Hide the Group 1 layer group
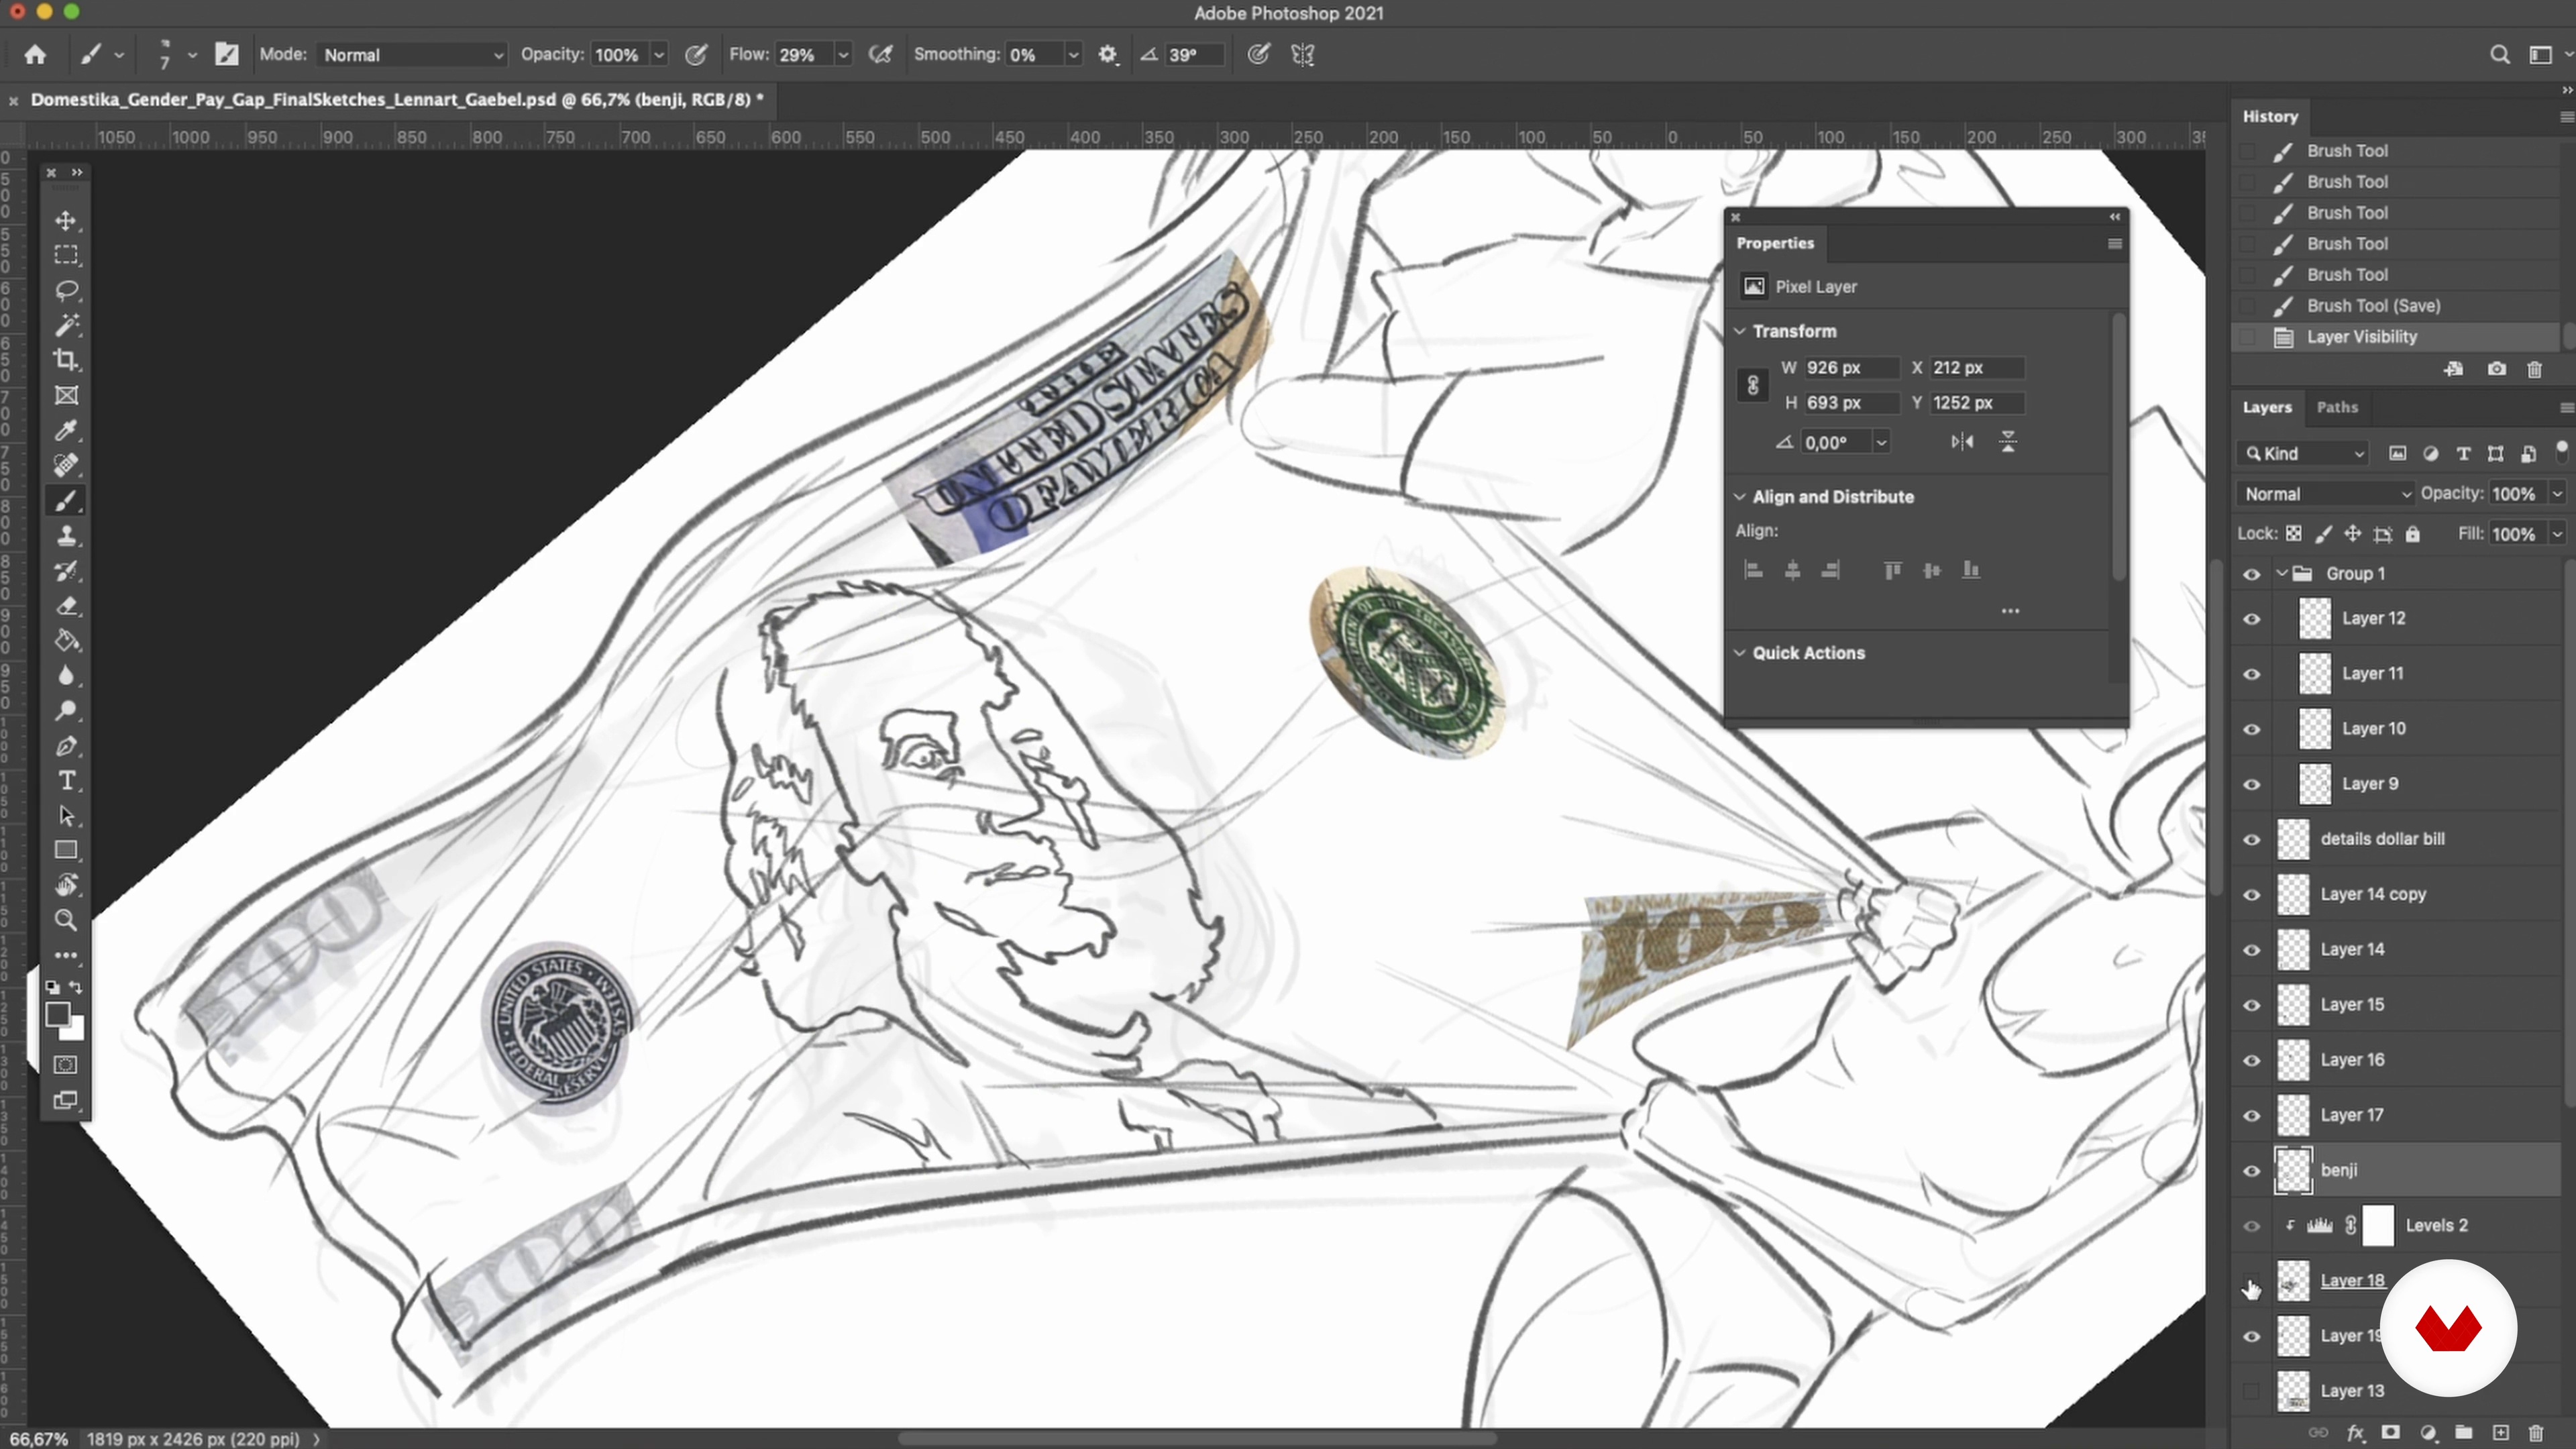Screen dimensions: 2576x1449 (2251, 574)
